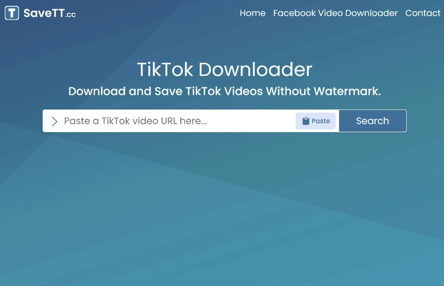The width and height of the screenshot is (444, 286).
Task: Click the .cc suffix of the logo
Action: [x=70, y=15]
